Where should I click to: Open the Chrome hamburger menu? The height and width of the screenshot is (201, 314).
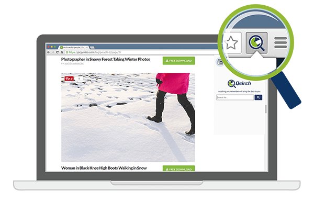click(281, 42)
